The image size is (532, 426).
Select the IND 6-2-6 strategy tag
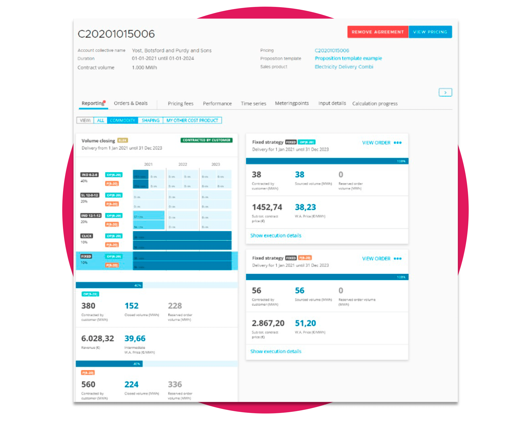89,175
